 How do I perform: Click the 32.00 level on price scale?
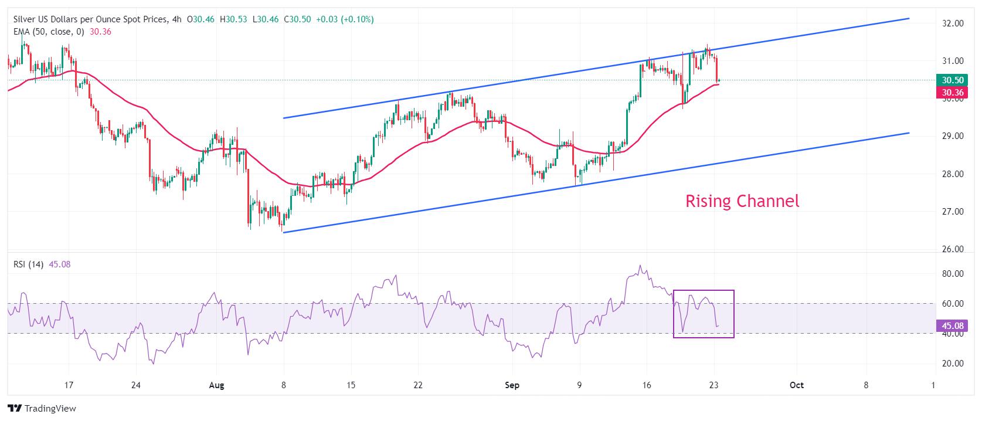[x=953, y=23]
